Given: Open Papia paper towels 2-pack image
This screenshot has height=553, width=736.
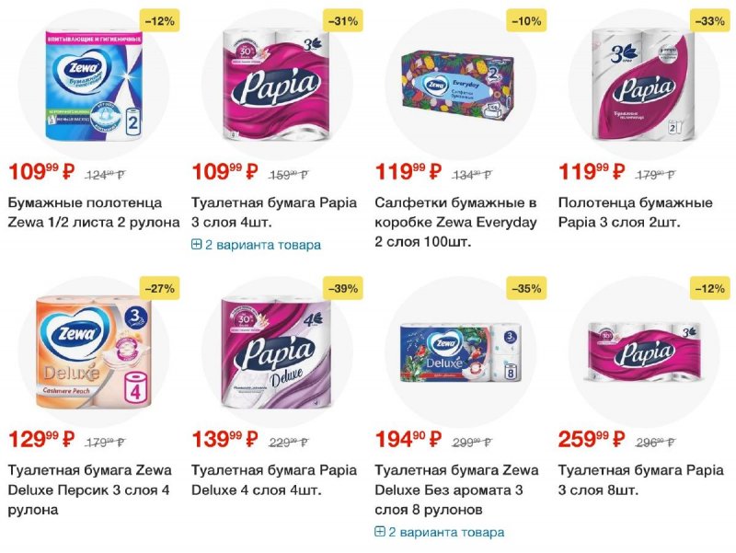Looking at the screenshot, I should coord(643,85).
